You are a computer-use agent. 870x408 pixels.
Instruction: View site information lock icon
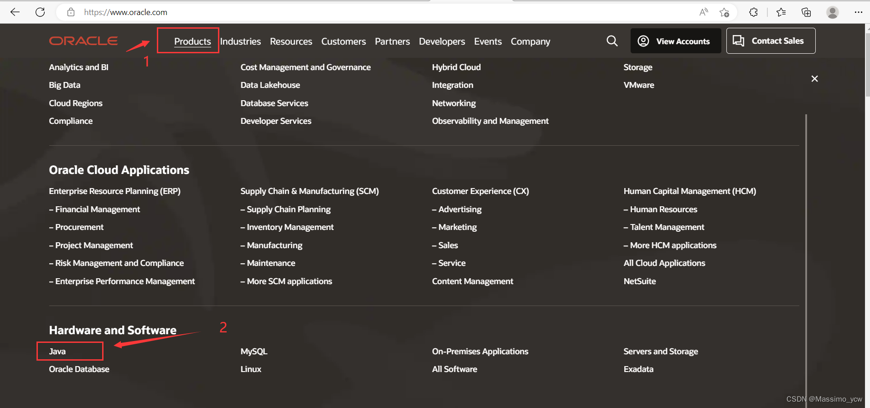71,12
